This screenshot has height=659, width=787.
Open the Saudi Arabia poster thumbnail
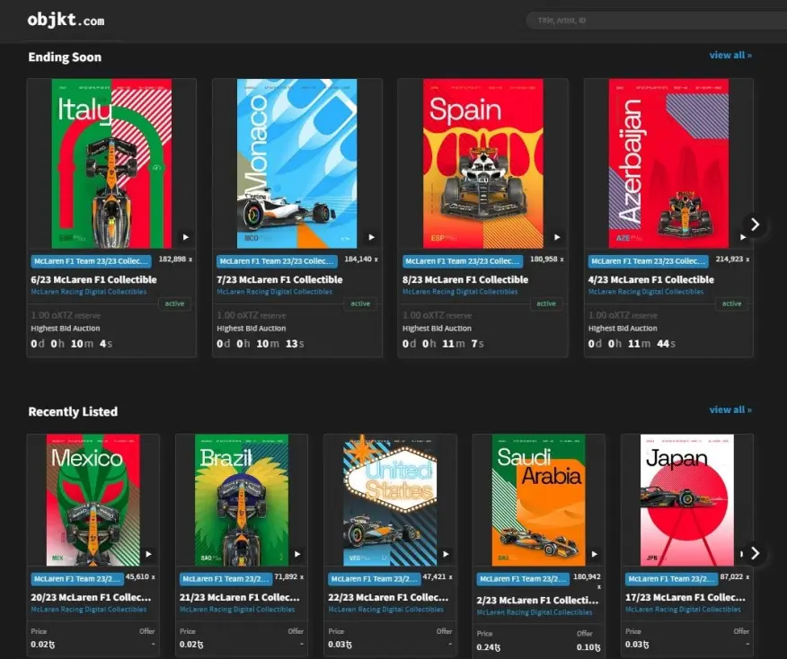(538, 500)
